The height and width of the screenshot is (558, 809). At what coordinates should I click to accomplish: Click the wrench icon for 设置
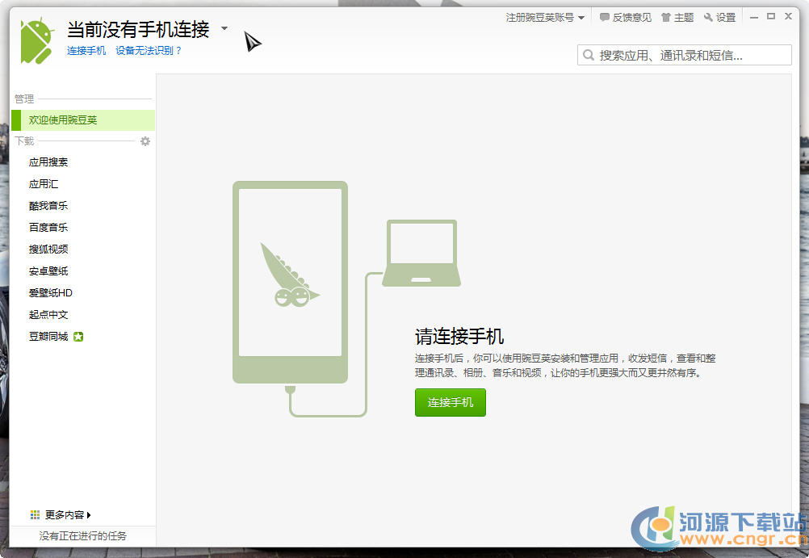[708, 17]
